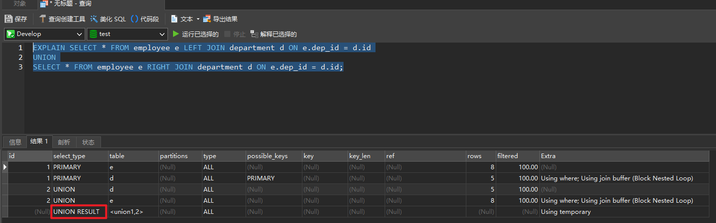Open the Status (状态) tab
The height and width of the screenshot is (223, 716).
(x=88, y=142)
